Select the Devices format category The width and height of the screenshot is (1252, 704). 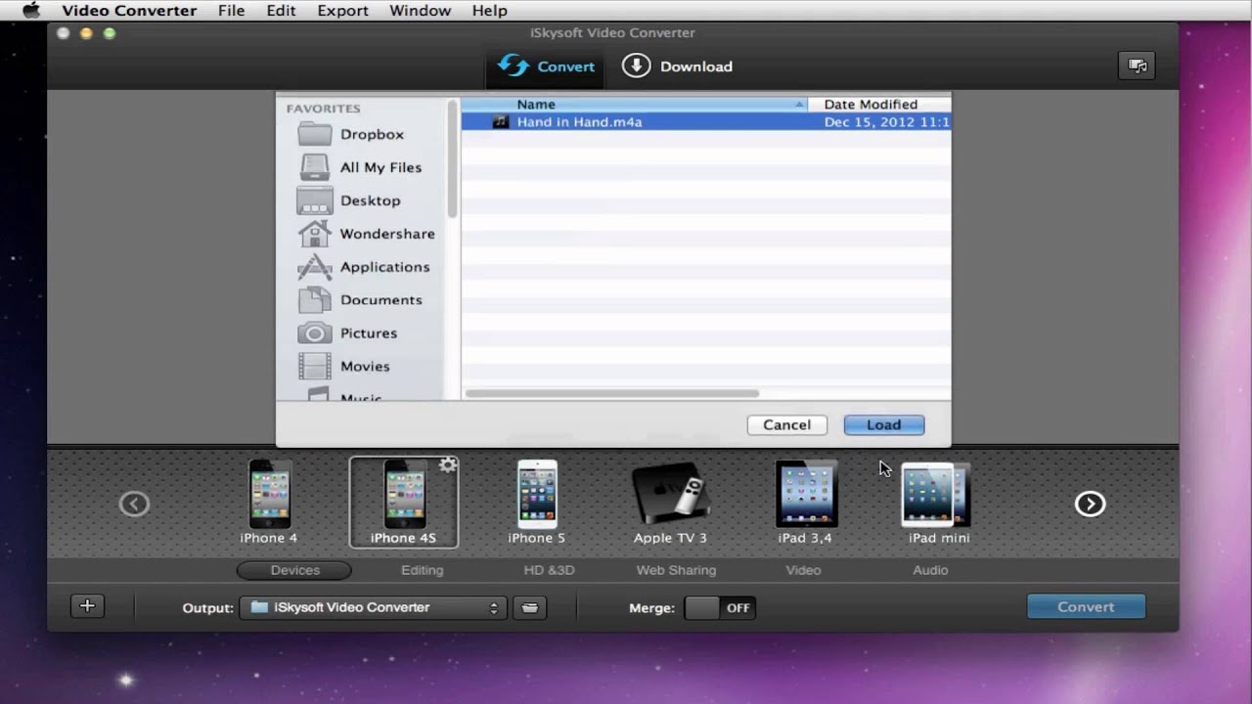point(294,570)
